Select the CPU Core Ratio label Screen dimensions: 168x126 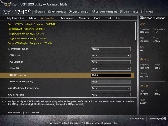(x=16, y=94)
